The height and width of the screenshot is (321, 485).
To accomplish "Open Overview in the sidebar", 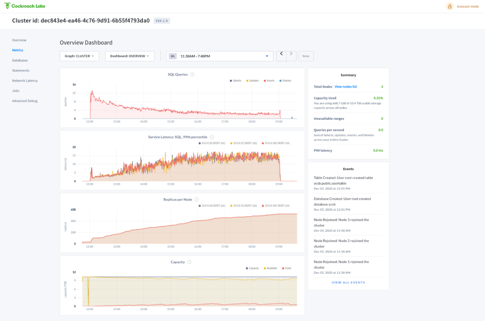I will [19, 40].
